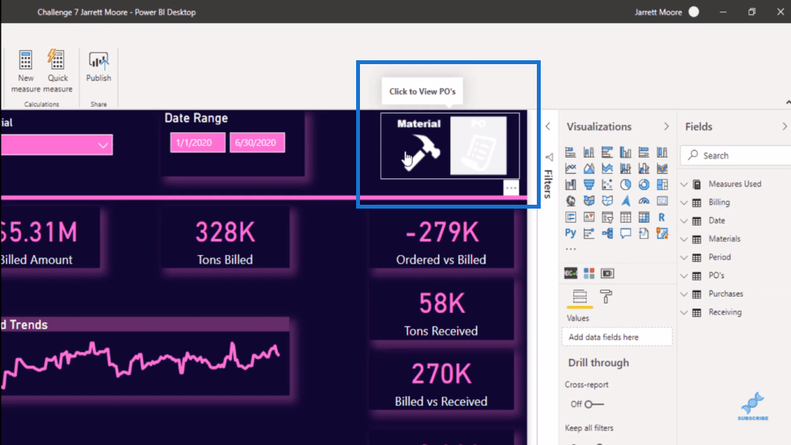The height and width of the screenshot is (445, 791).
Task: Insert a Donut chart visual
Action: 643,185
